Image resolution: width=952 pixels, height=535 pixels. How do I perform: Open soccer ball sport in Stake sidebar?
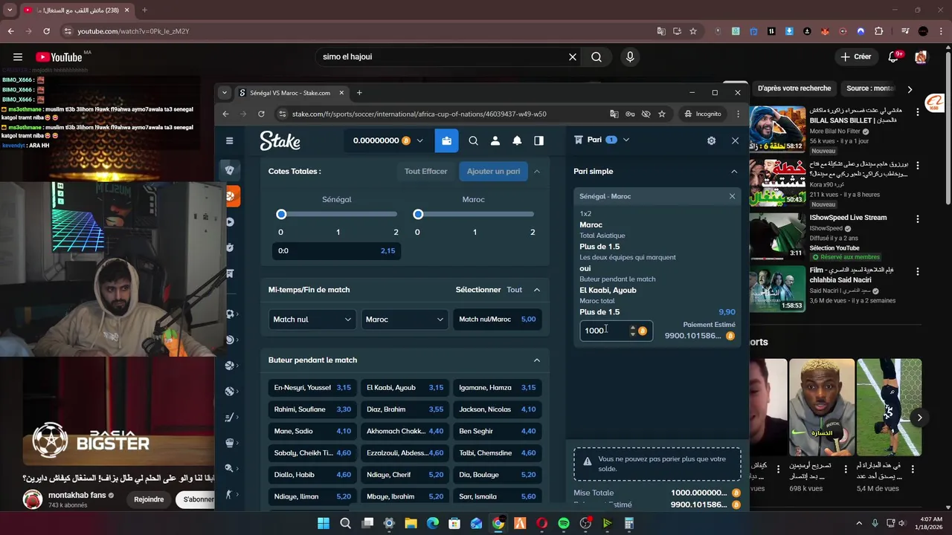229,314
